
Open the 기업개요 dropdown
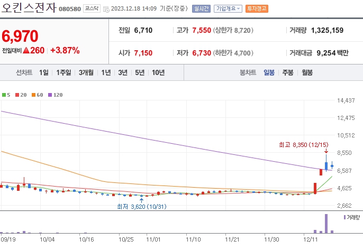228,8
